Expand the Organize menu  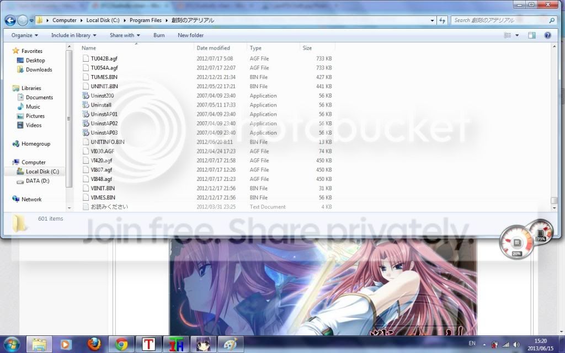(x=25, y=35)
